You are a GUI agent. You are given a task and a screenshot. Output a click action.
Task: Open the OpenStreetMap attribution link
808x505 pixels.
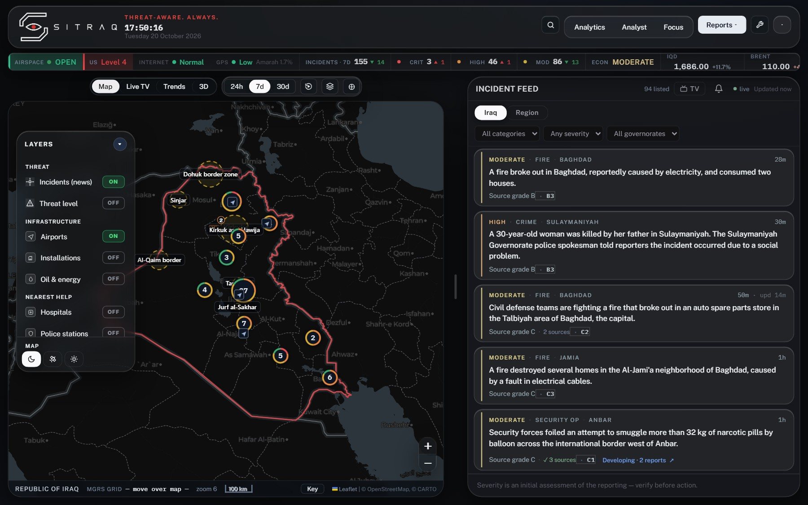pyautogui.click(x=388, y=489)
